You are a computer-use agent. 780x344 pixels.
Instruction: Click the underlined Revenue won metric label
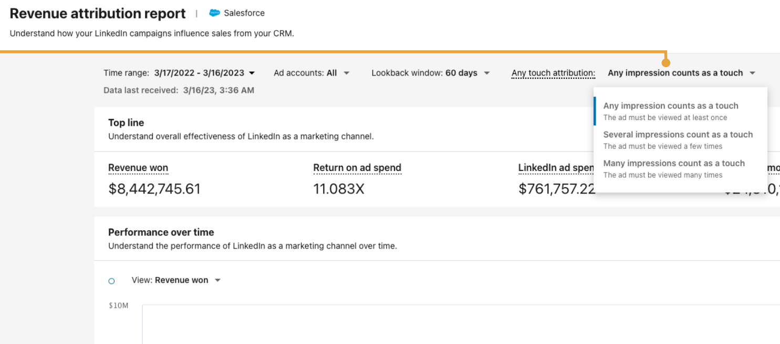tap(138, 167)
